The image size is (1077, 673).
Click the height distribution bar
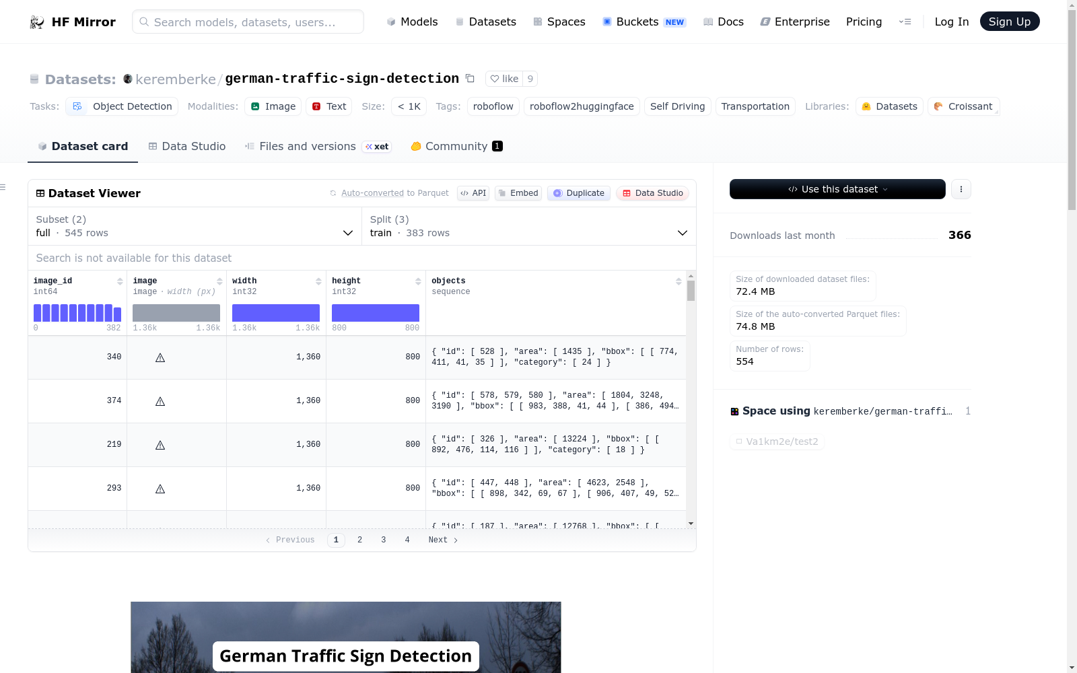click(376, 313)
